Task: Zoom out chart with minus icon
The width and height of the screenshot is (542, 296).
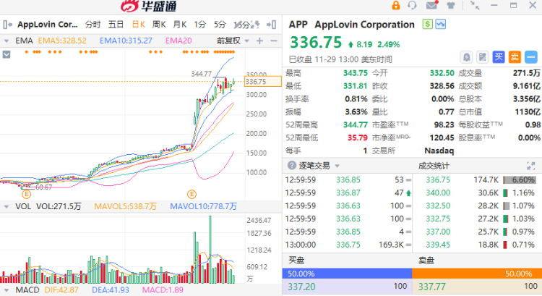Action: tap(274, 41)
